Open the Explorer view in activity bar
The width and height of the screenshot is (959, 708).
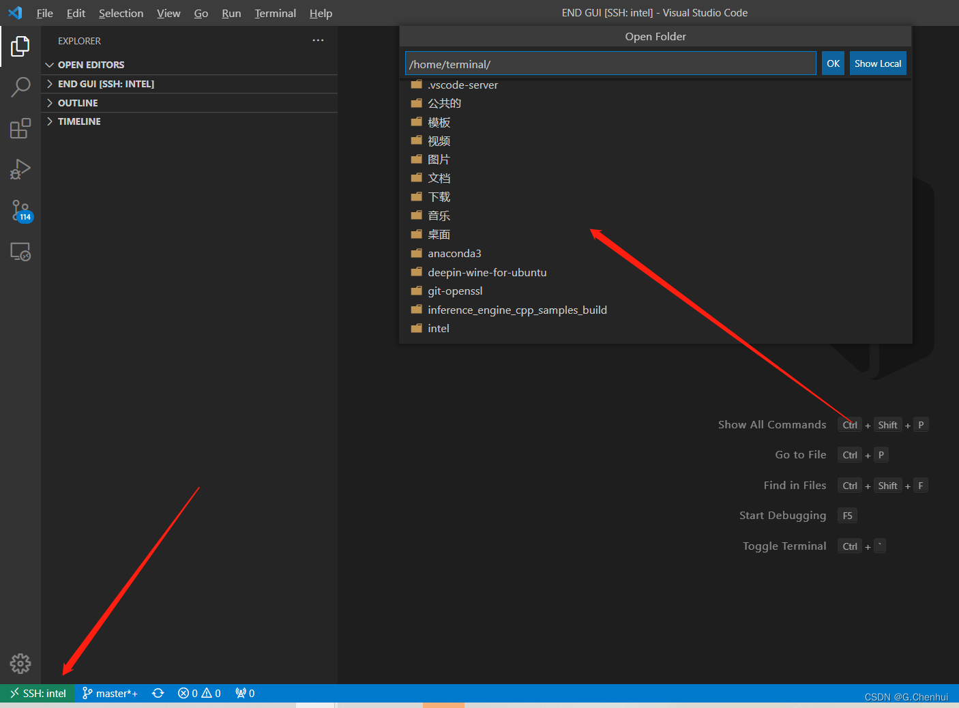point(20,46)
